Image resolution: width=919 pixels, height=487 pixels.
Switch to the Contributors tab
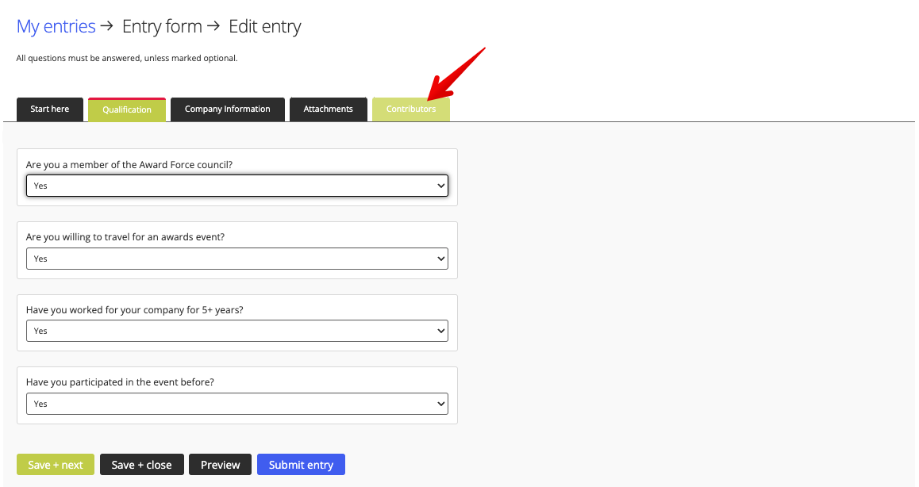point(410,109)
